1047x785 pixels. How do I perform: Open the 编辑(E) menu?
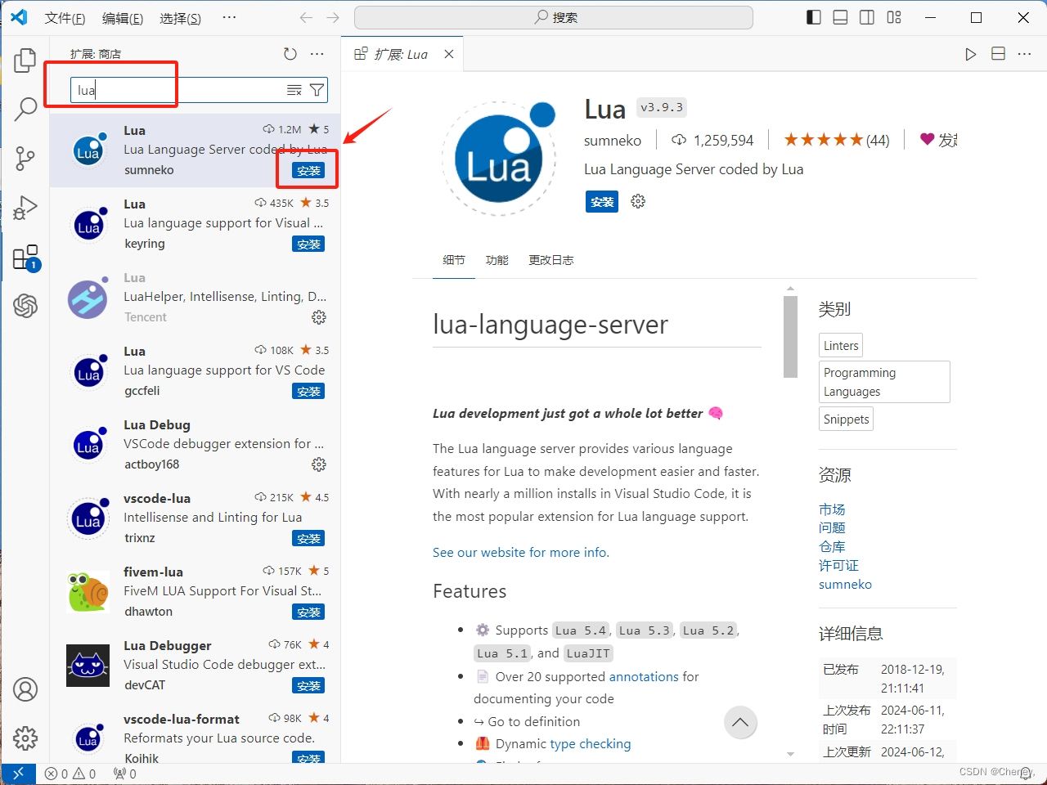[123, 18]
